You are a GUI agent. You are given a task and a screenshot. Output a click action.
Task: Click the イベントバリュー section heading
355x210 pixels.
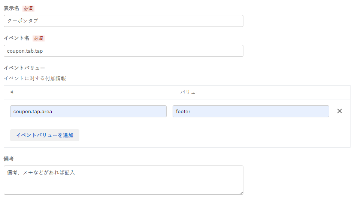(x=24, y=68)
